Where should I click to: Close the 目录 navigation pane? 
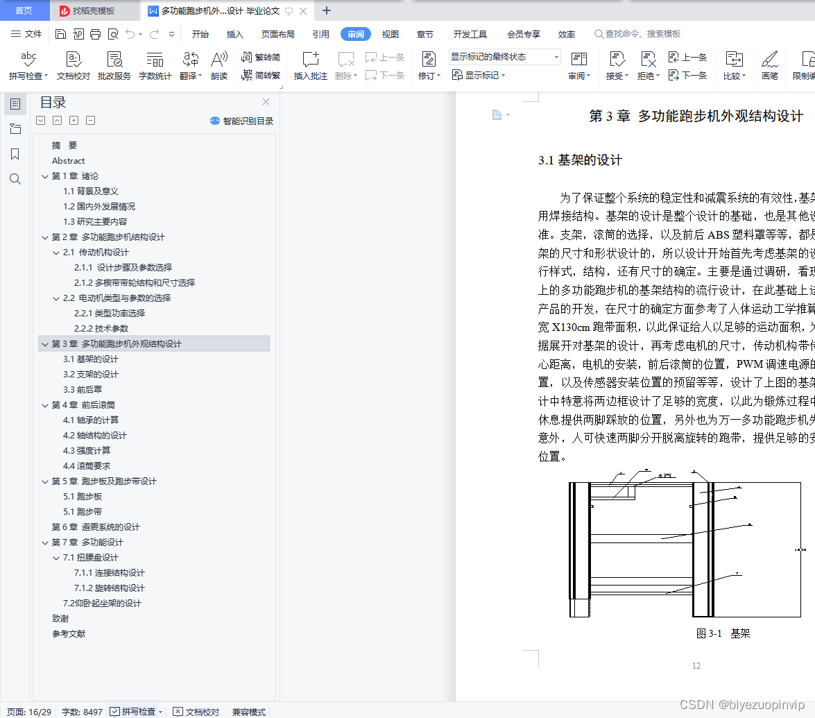(266, 102)
